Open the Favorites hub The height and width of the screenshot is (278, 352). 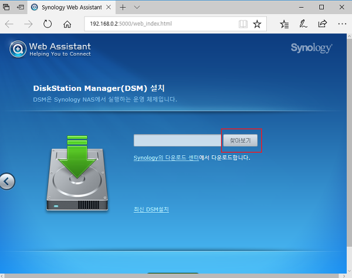click(x=284, y=24)
